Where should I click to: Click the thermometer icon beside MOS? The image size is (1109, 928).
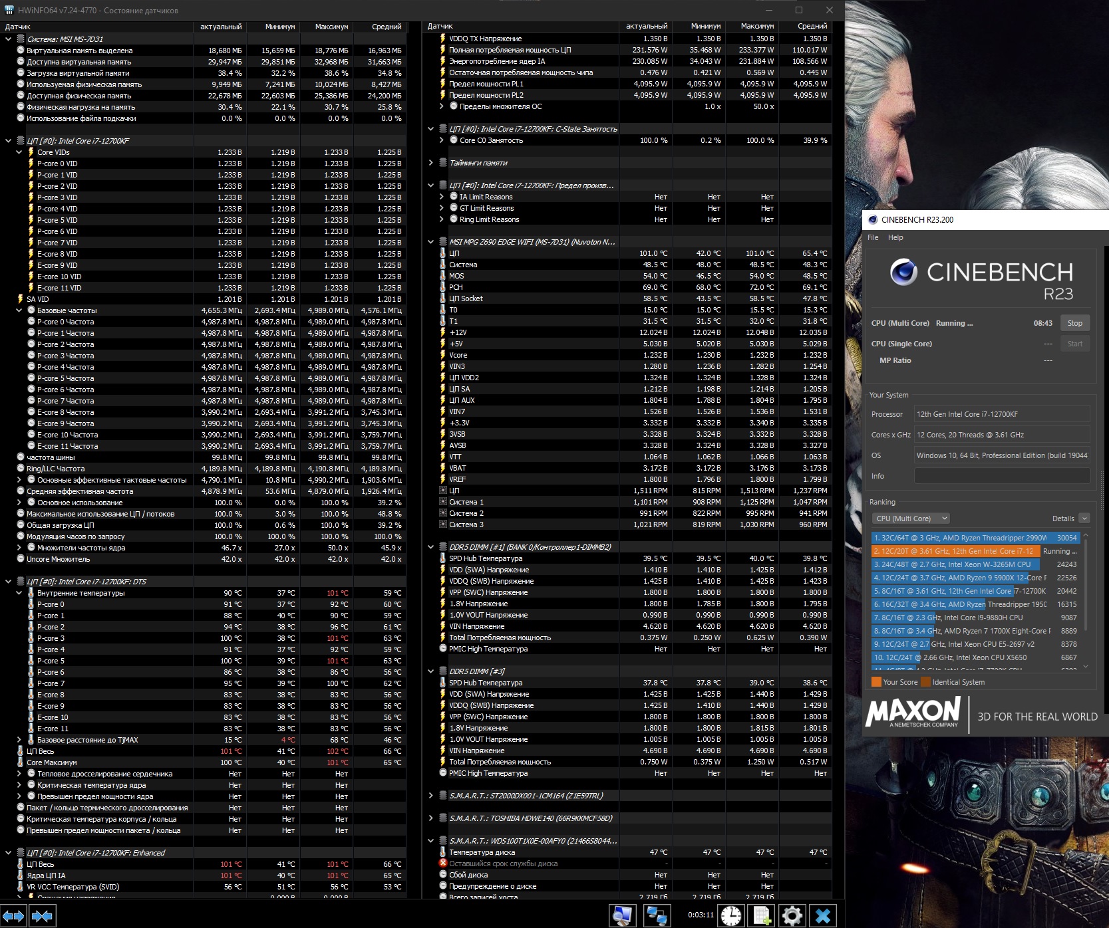coord(443,276)
